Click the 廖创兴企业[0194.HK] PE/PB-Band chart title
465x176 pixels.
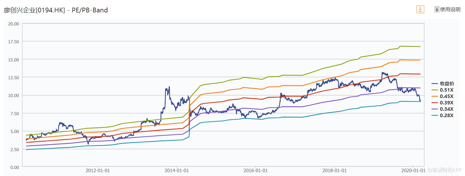click(56, 10)
